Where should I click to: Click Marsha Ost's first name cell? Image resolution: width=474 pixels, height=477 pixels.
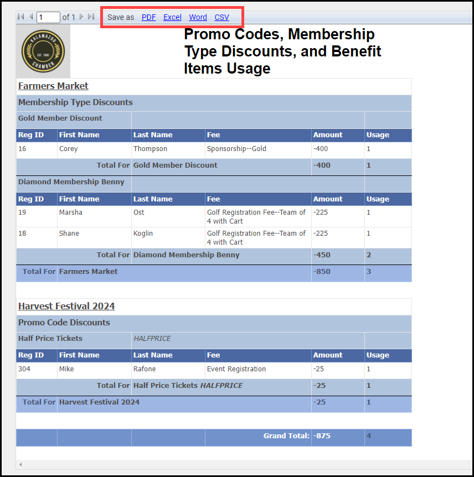(x=69, y=212)
